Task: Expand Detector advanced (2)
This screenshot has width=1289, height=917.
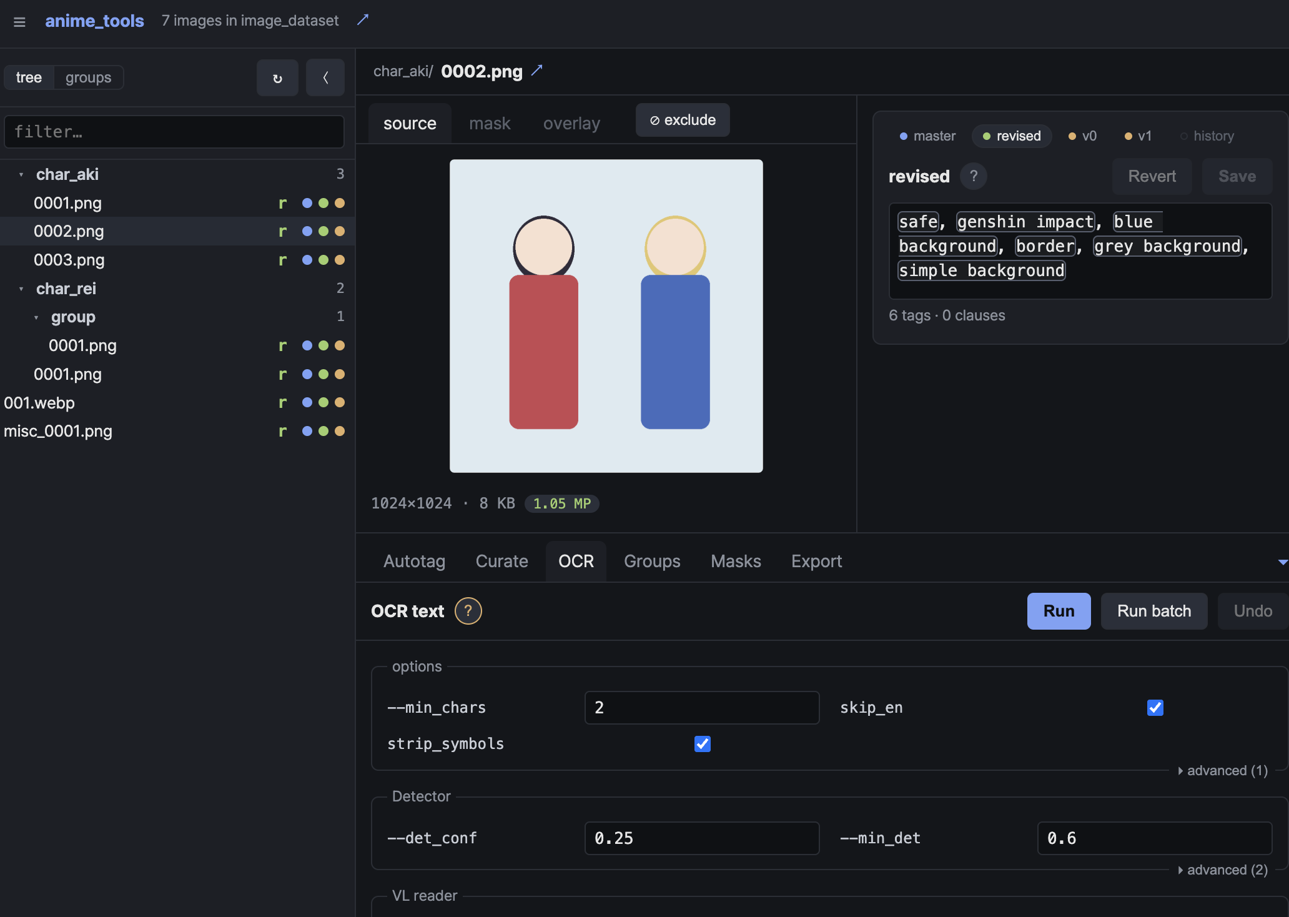Action: 1223,870
